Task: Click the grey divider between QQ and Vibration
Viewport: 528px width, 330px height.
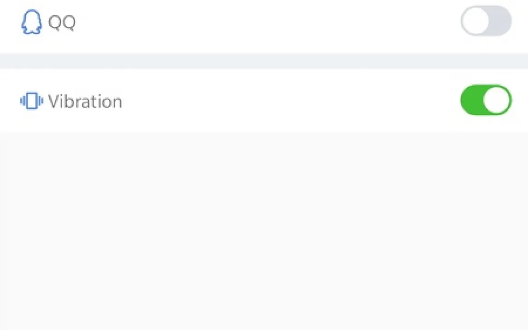Action: (264, 61)
